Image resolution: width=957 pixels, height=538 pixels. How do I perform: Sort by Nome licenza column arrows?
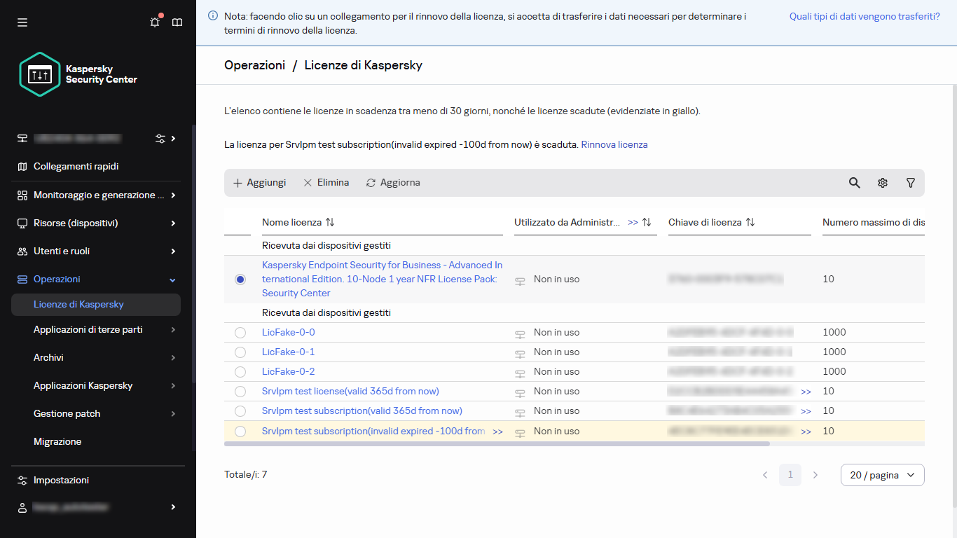click(330, 222)
